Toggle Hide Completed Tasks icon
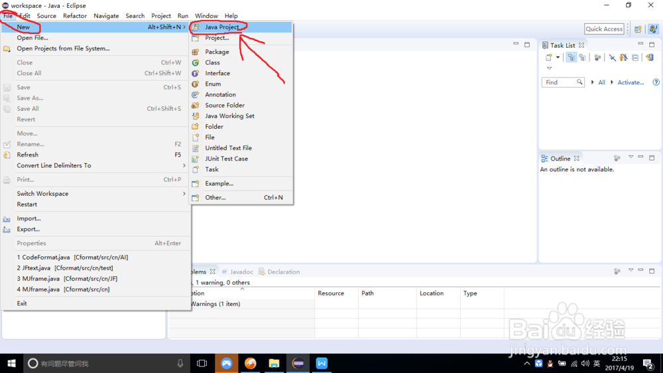 tap(612, 58)
